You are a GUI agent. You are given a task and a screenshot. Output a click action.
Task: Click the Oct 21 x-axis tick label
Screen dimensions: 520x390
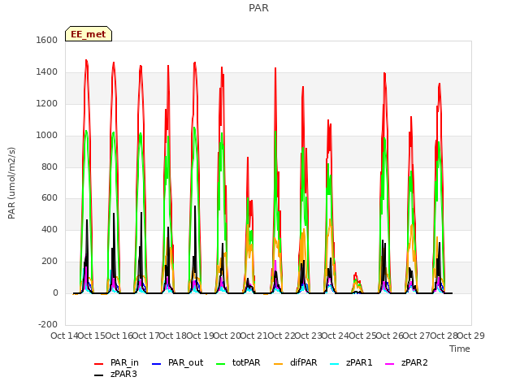coord(253,336)
